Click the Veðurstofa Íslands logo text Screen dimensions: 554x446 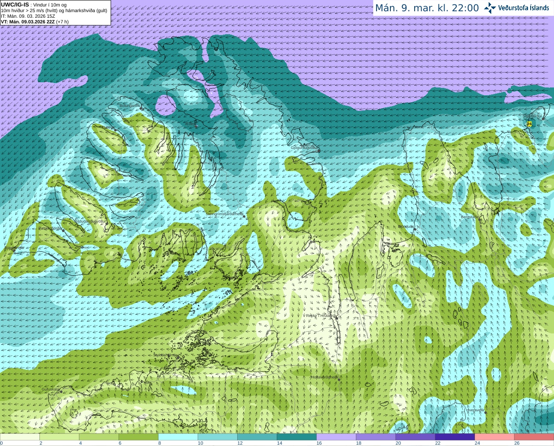(524, 8)
